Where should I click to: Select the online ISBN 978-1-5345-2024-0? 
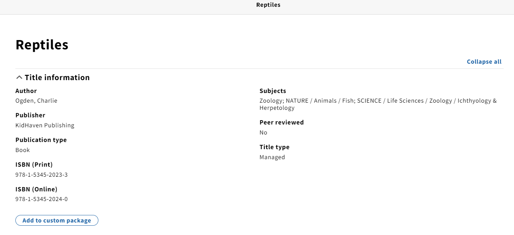(x=41, y=199)
